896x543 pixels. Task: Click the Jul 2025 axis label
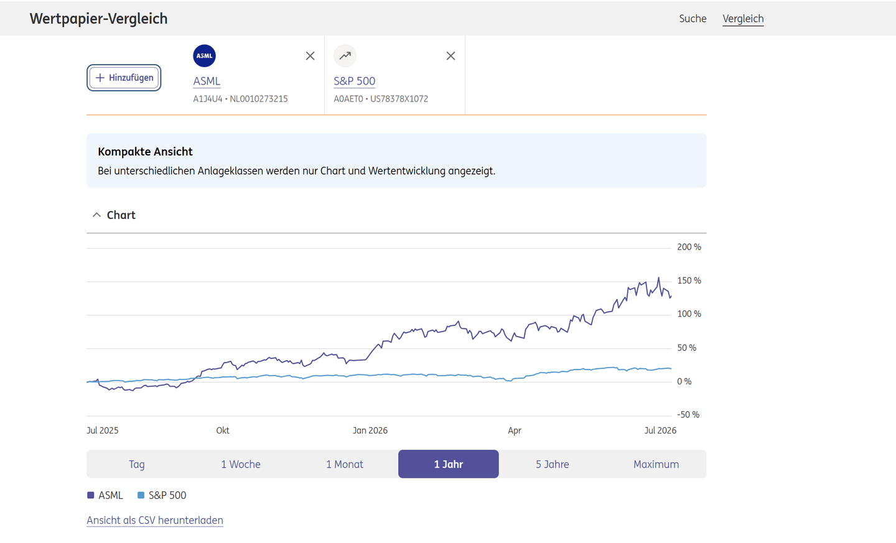[102, 430]
